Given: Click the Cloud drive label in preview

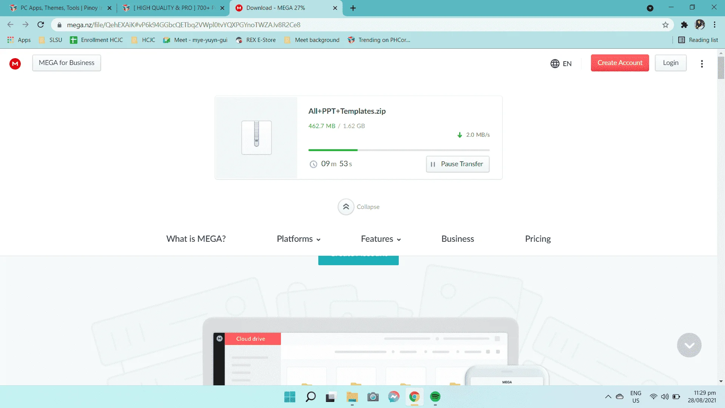Looking at the screenshot, I should [x=251, y=339].
